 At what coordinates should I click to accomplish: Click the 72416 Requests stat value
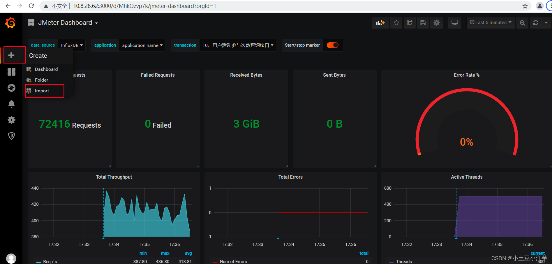click(70, 124)
